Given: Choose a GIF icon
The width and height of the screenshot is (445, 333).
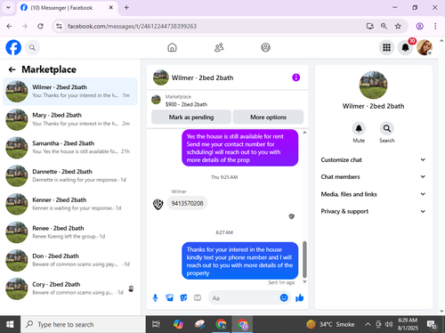Looking at the screenshot, I should click(x=198, y=297).
